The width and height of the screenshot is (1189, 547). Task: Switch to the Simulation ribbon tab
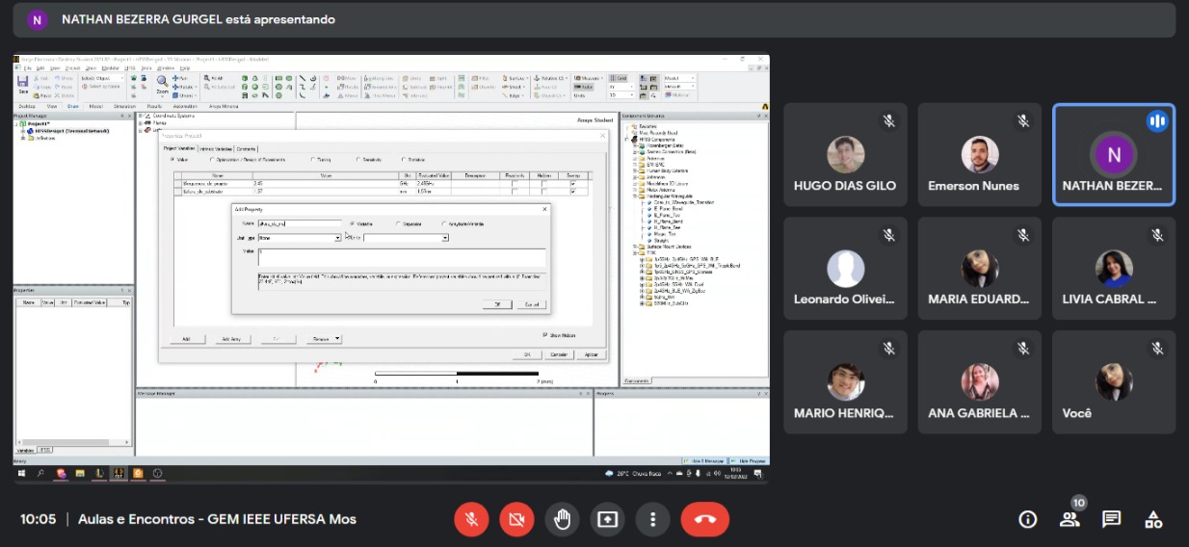click(x=124, y=106)
